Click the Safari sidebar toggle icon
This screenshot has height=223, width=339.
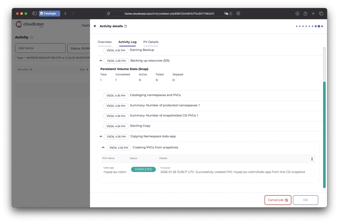tap(34, 14)
